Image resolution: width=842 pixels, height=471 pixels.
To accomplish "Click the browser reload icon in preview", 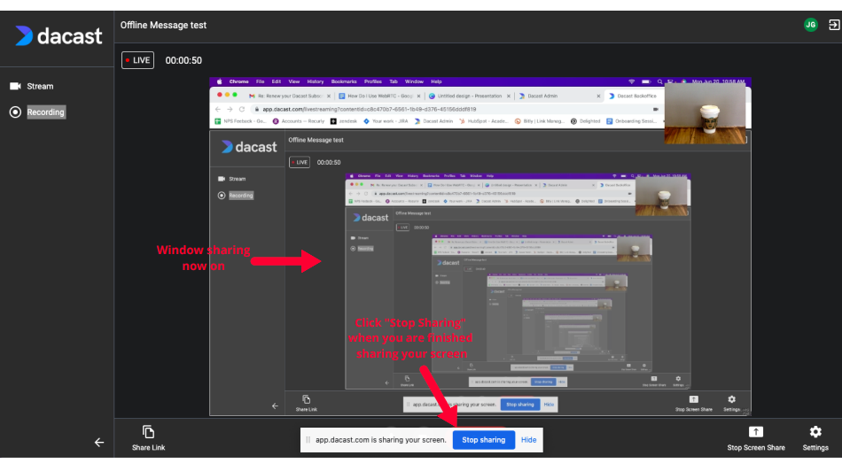I will (242, 109).
